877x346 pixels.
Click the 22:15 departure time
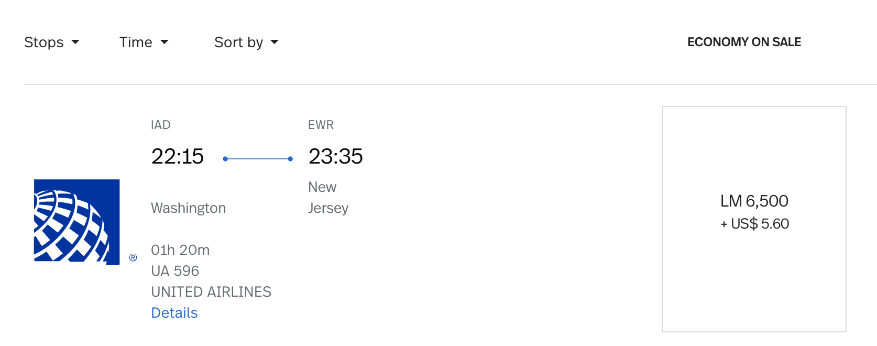click(x=178, y=156)
